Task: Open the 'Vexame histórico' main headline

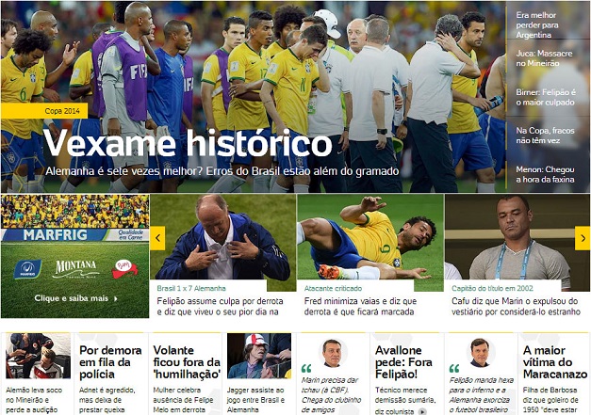Action: tap(188, 143)
